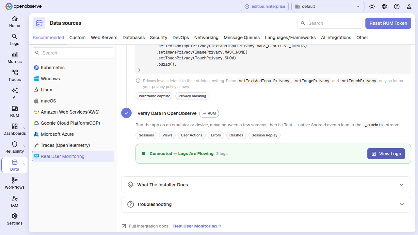The width and height of the screenshot is (418, 235).
Task: Open the Databases tab
Action: (134, 38)
